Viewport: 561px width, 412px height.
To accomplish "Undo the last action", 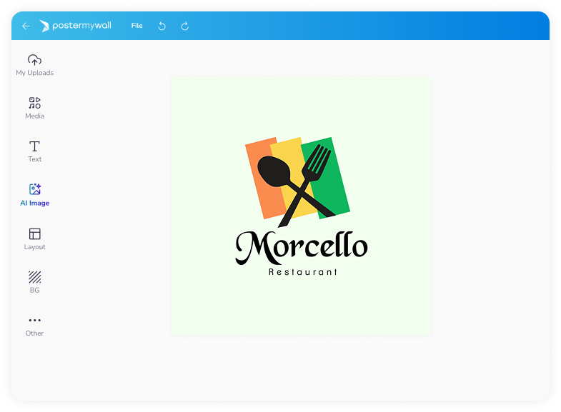I will point(162,26).
